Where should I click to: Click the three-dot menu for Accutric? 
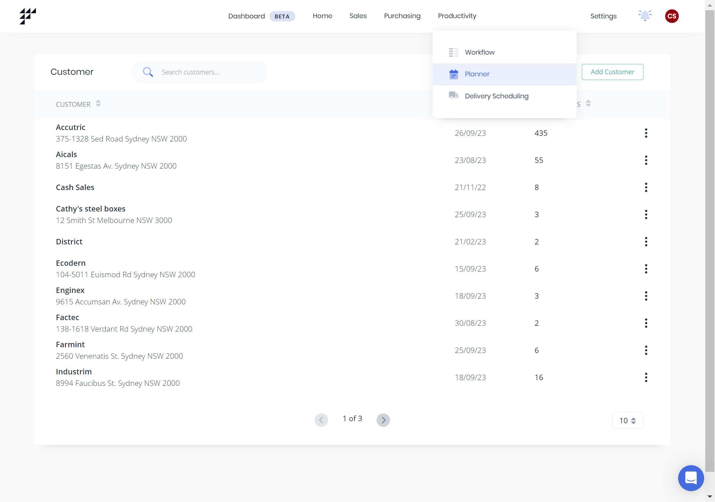pyautogui.click(x=646, y=133)
